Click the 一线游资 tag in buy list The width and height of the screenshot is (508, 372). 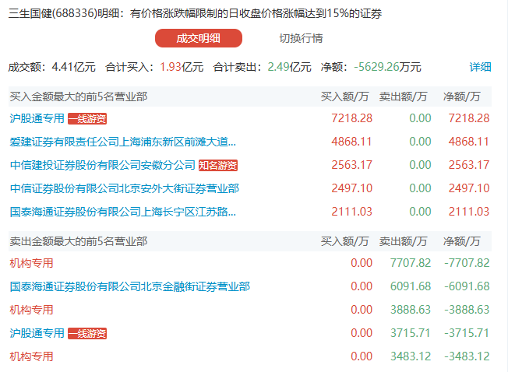point(87,119)
